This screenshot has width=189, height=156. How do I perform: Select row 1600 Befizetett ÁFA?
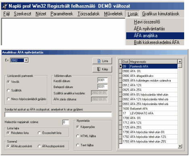[x=150, y=109]
